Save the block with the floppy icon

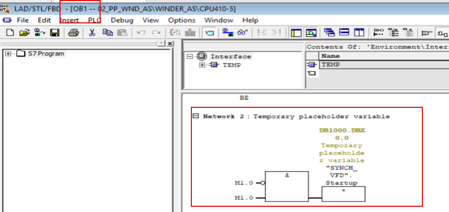tap(54, 33)
